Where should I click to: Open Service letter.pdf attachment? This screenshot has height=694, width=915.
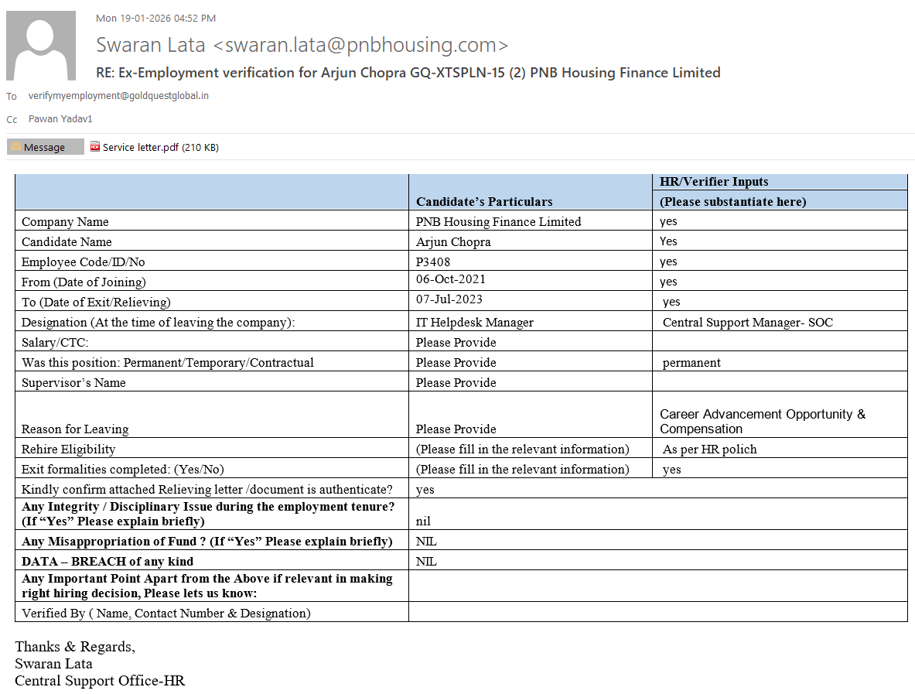pos(155,147)
